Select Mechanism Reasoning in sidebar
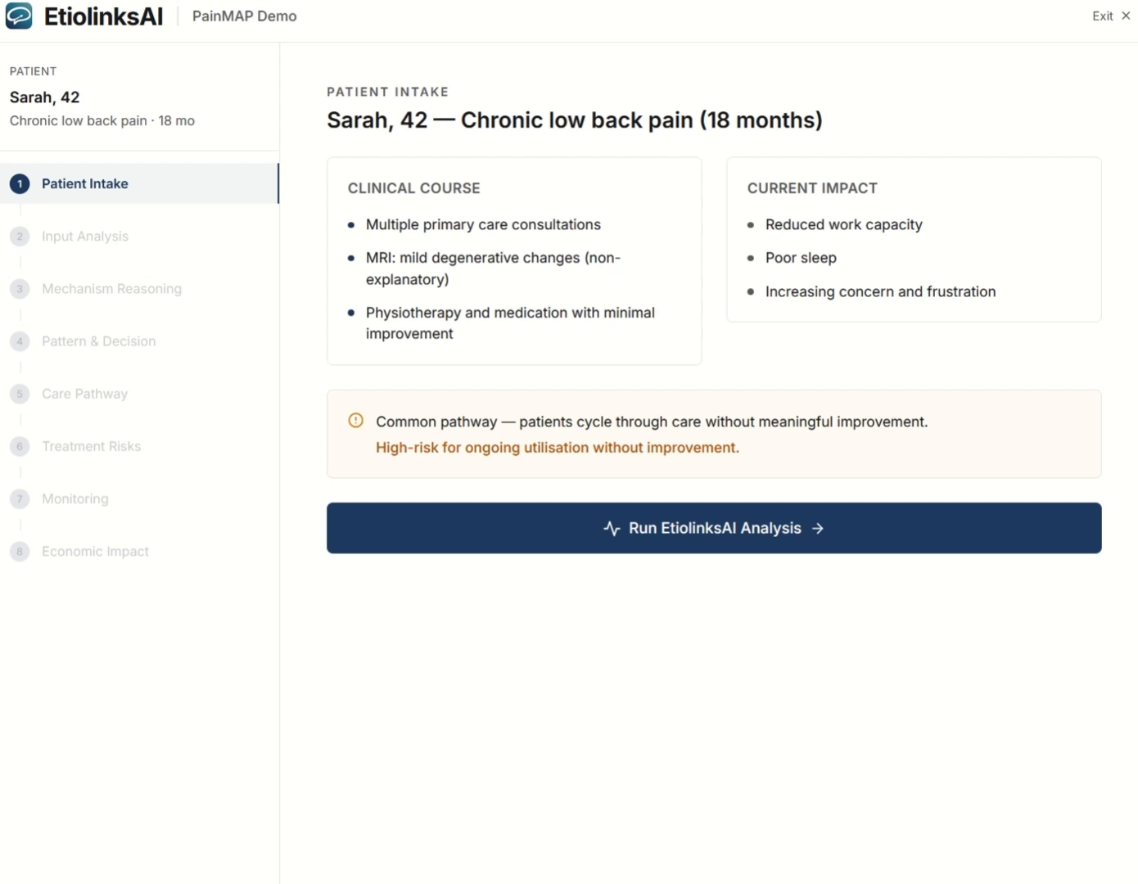Viewport: 1138px width, 884px height. (111, 289)
